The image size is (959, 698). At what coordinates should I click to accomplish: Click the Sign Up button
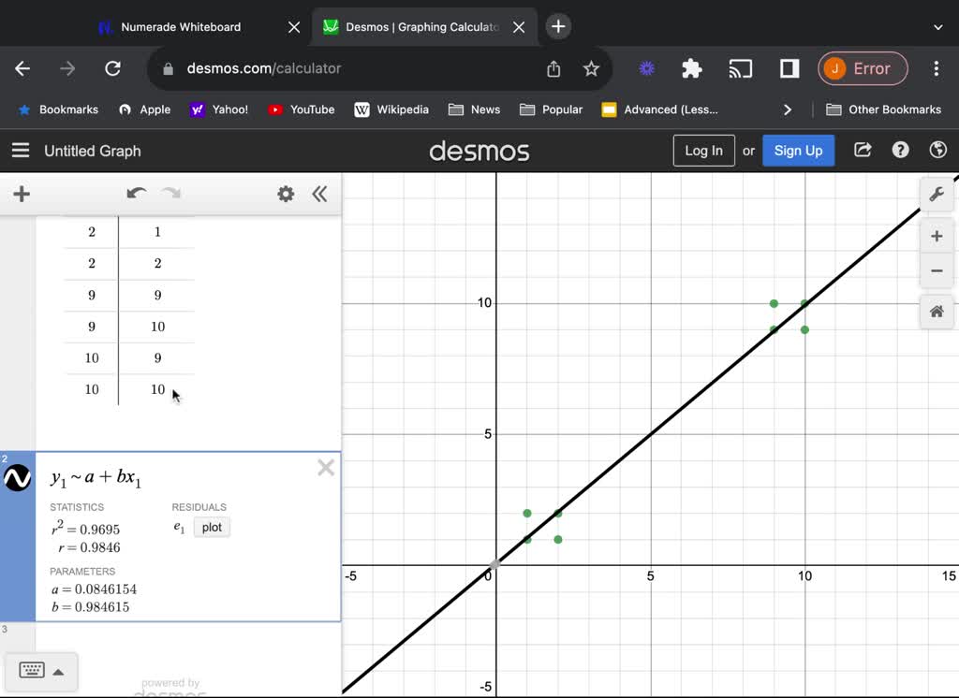[x=798, y=150]
